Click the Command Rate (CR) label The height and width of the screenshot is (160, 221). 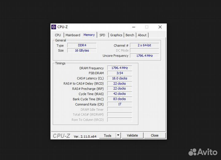[x=89, y=104]
